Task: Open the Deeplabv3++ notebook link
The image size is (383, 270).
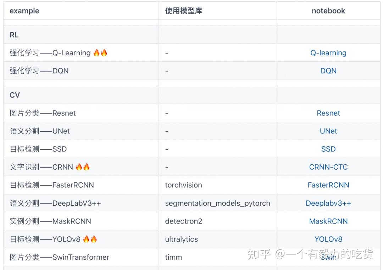Action: point(328,203)
